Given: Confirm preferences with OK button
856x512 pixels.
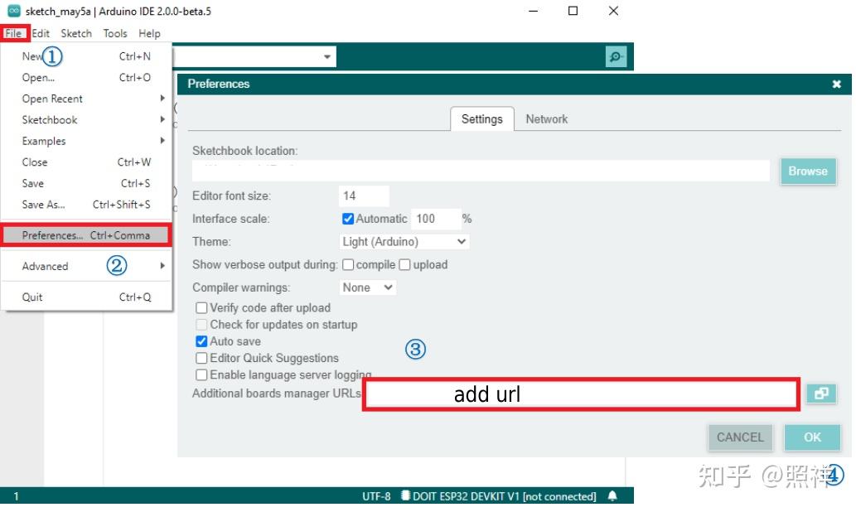Looking at the screenshot, I should point(812,437).
